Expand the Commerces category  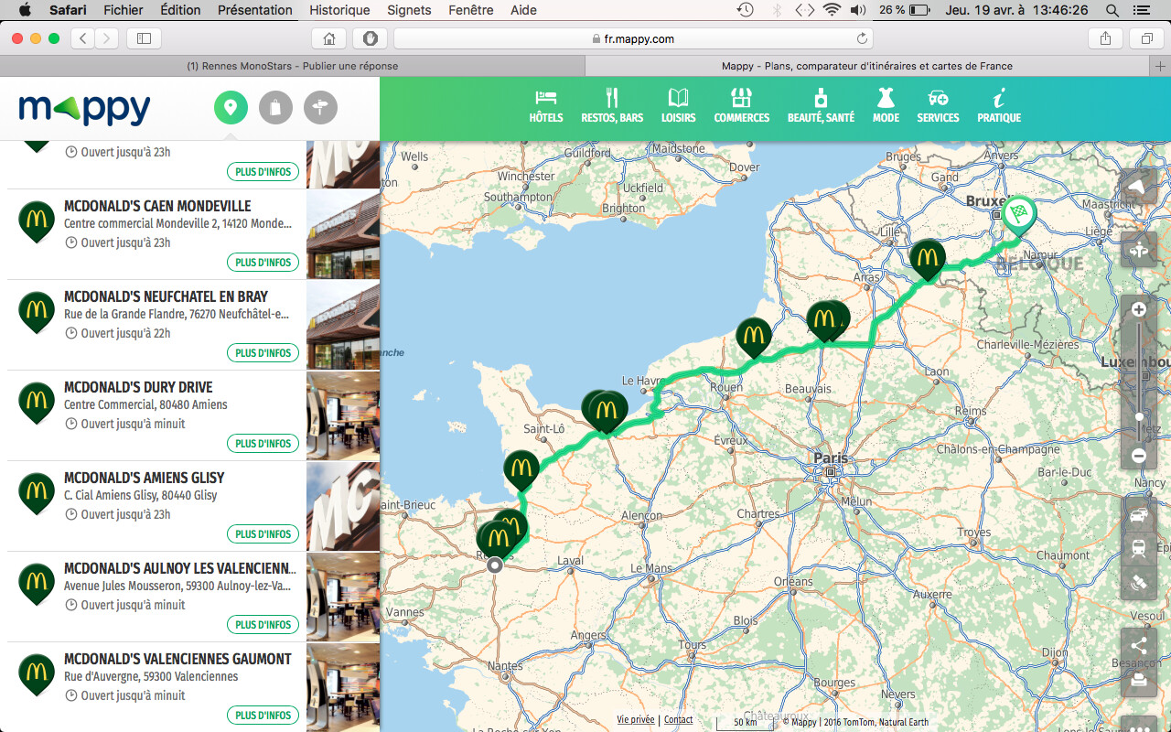click(x=741, y=106)
